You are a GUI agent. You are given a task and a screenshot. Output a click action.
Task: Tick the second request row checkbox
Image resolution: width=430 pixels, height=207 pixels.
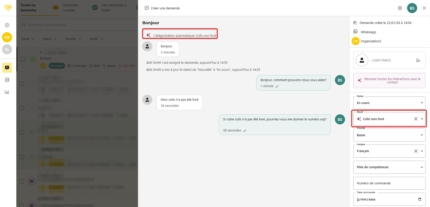22,84
